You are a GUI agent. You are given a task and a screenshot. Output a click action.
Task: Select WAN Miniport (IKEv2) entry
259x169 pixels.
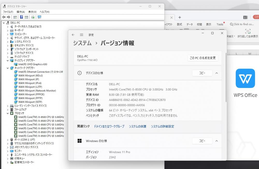pyautogui.click(x=31, y=76)
